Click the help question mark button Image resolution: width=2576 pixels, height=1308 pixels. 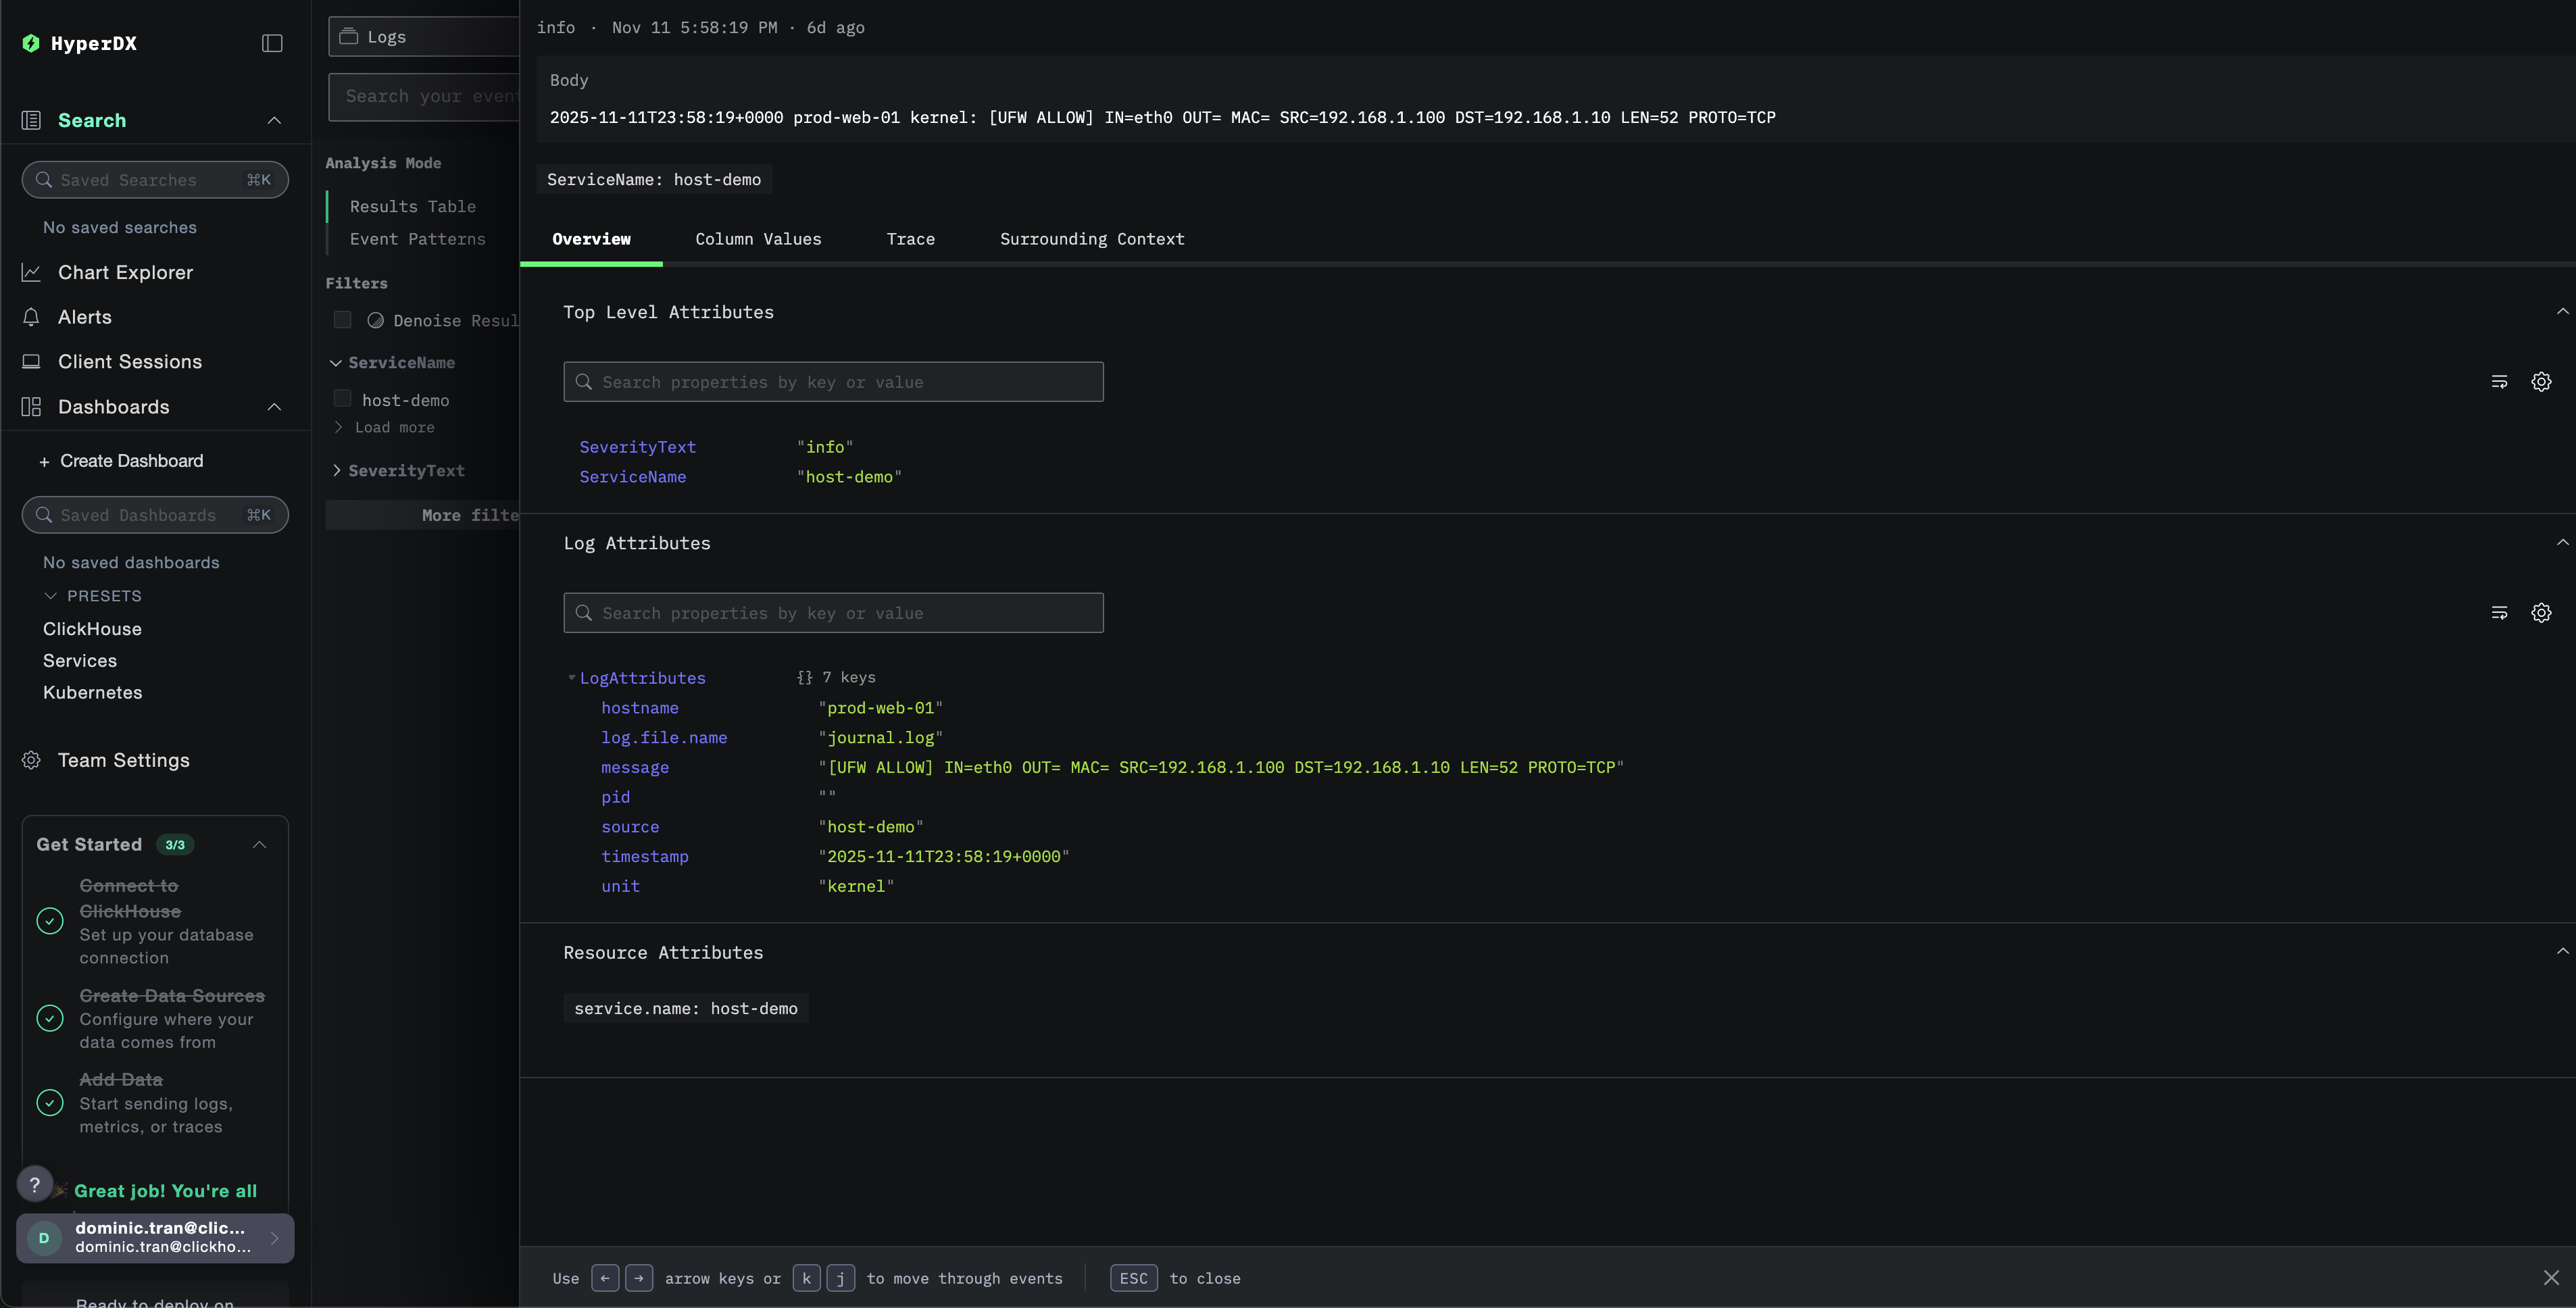(35, 1185)
